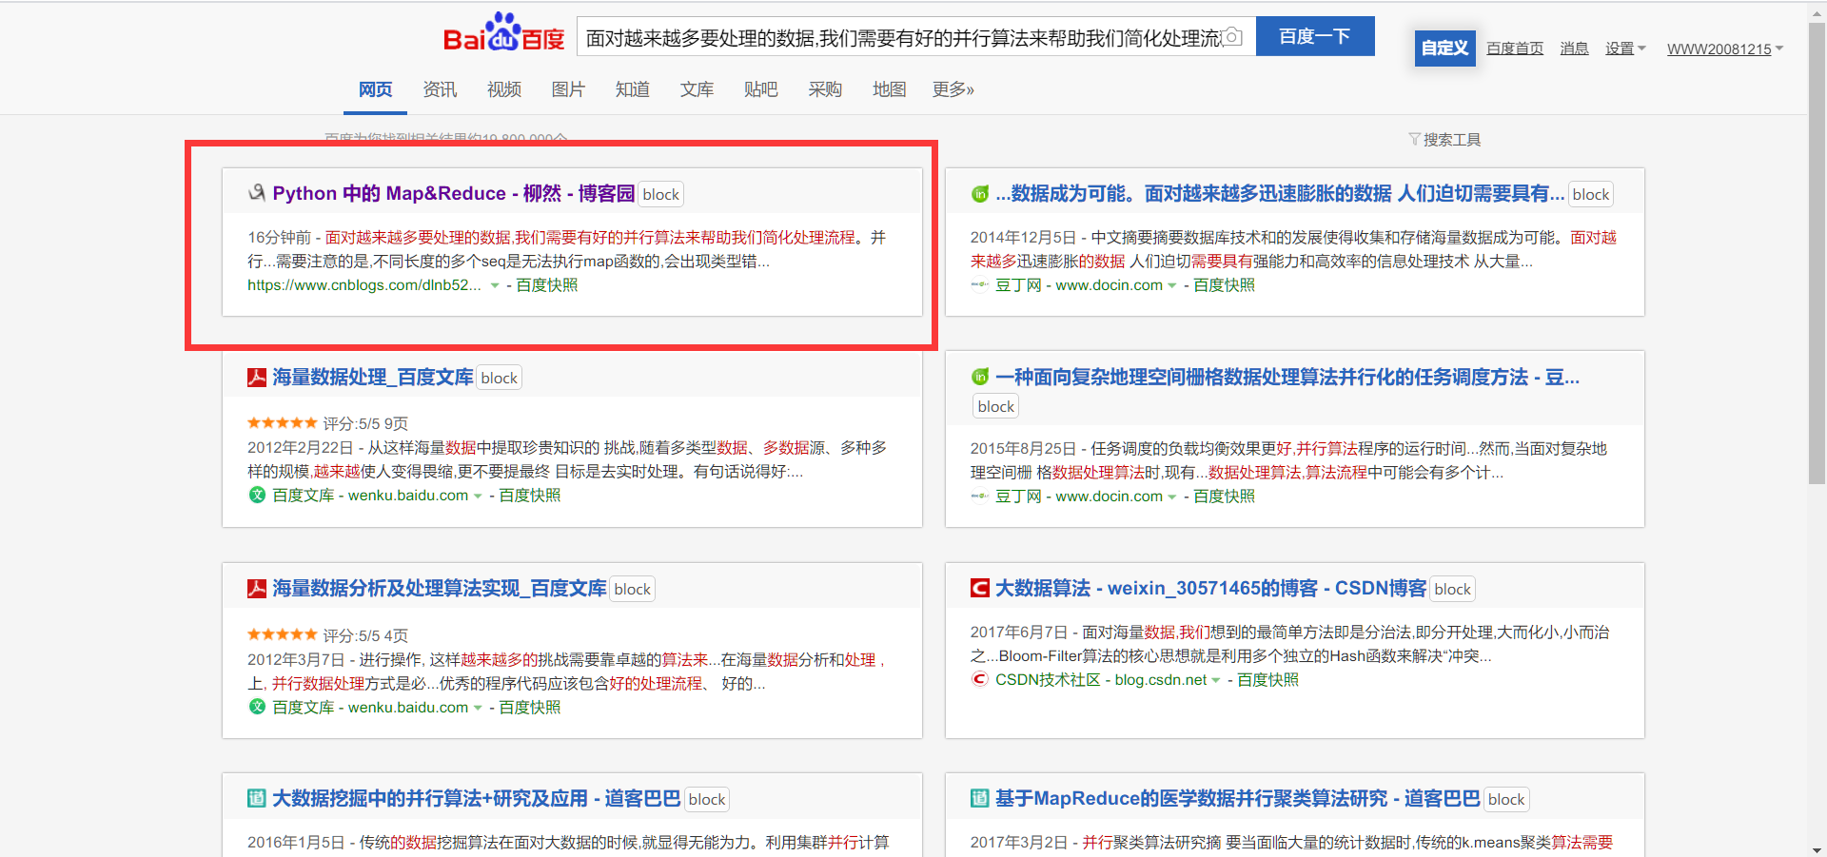Image resolution: width=1827 pixels, height=857 pixels.
Task: Click the funnel icon next to 搜索工具
Action: [1414, 139]
